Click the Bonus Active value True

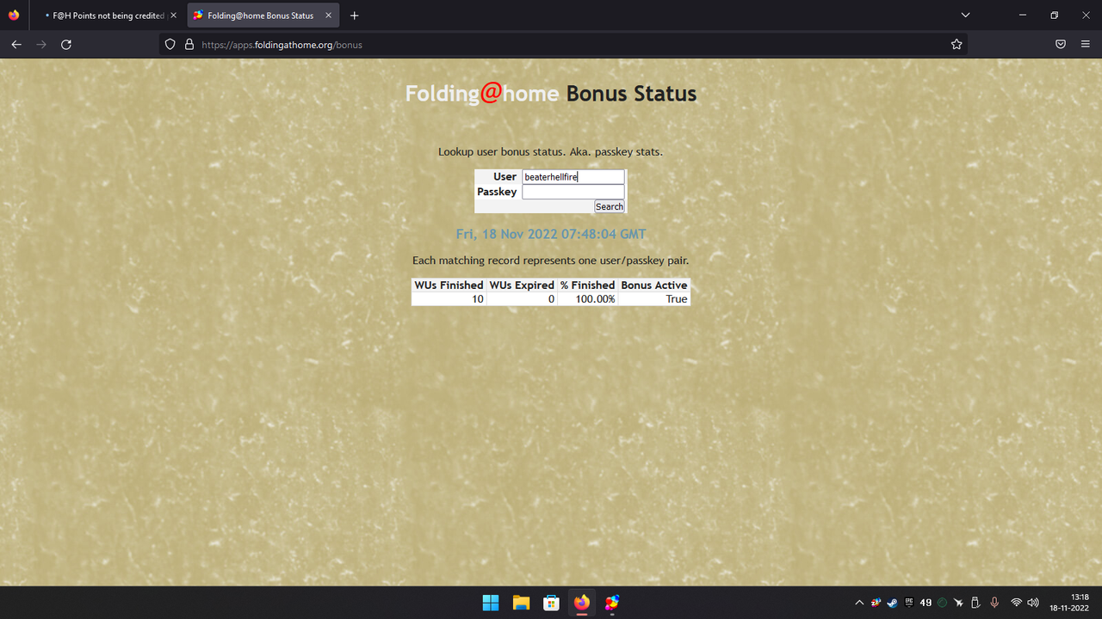tap(677, 299)
